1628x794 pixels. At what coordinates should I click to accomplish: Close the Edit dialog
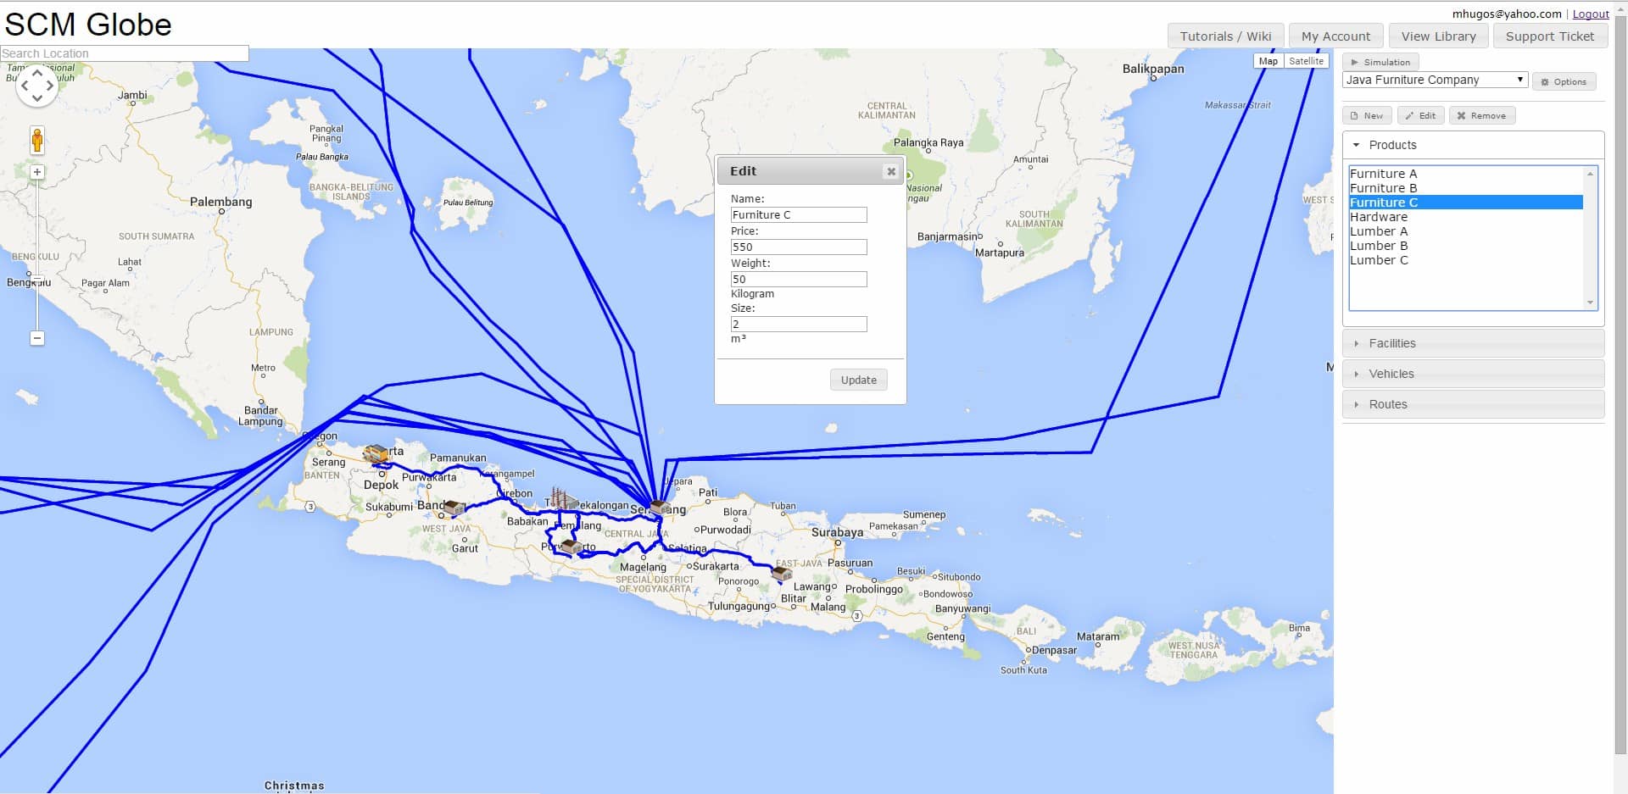(891, 171)
